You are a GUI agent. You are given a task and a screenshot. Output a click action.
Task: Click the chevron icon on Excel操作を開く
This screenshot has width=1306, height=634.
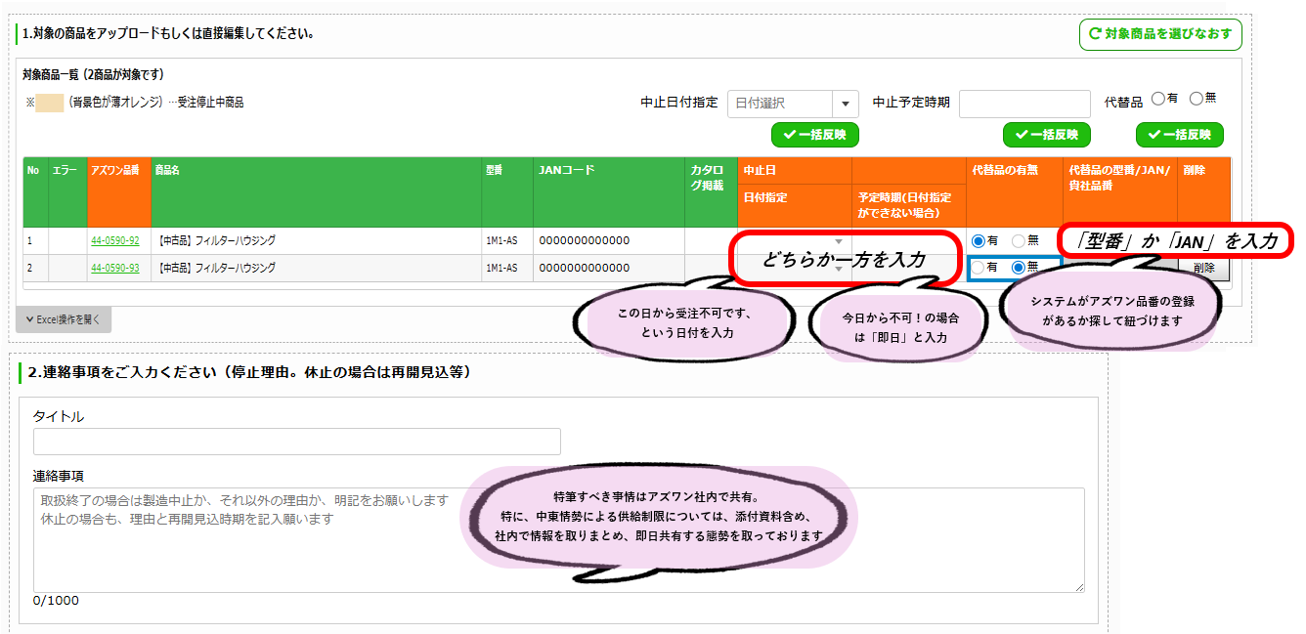click(x=30, y=319)
